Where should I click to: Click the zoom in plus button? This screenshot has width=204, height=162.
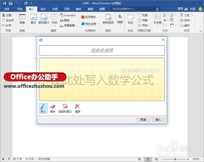(188, 159)
